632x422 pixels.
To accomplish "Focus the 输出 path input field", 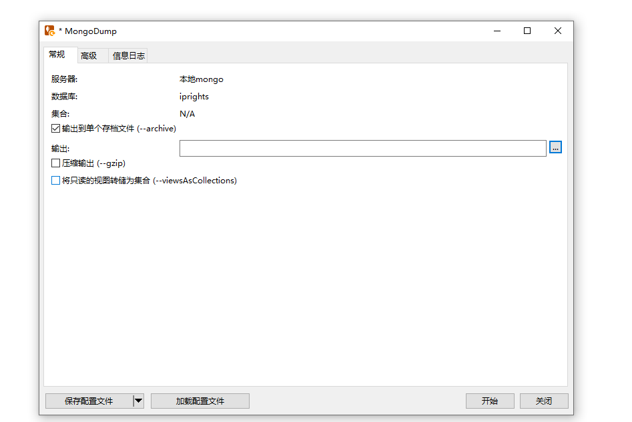I will [363, 148].
